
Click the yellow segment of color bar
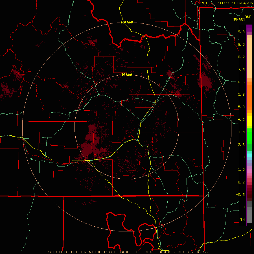click(x=249, y=121)
